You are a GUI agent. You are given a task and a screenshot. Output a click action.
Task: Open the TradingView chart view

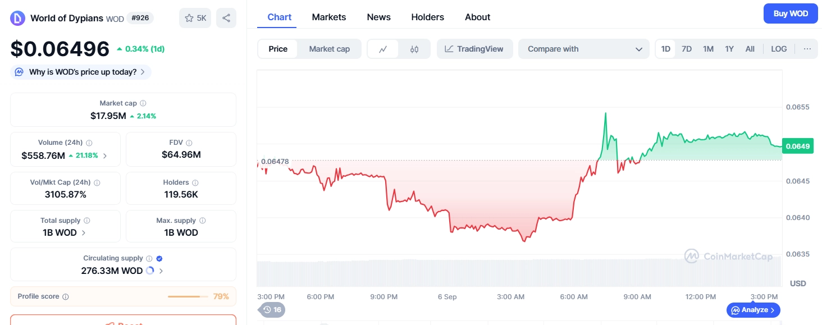(x=474, y=49)
